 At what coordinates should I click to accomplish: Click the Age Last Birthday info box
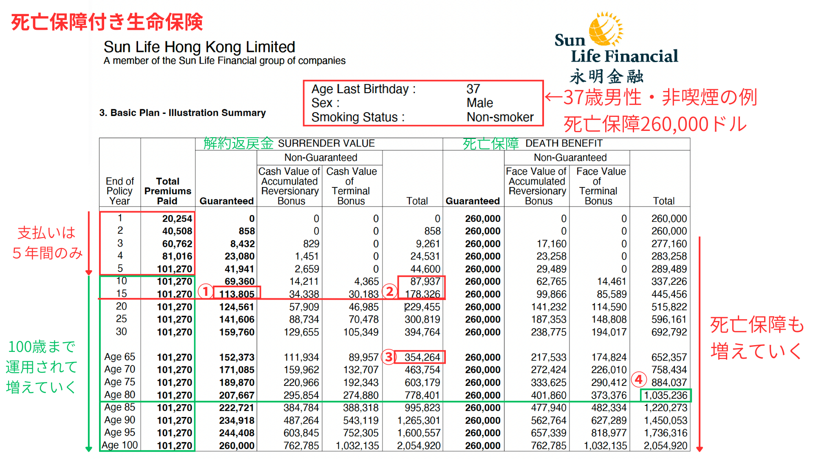tap(422, 103)
